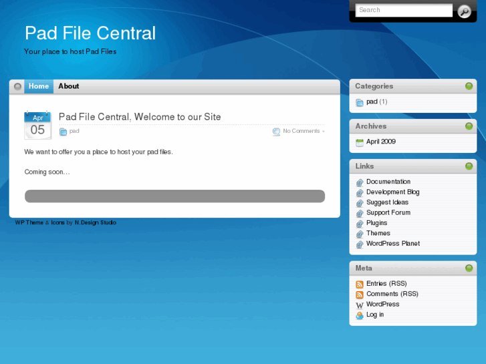Visit the N.Design Studio footer link
486x364 pixels.
96,222
